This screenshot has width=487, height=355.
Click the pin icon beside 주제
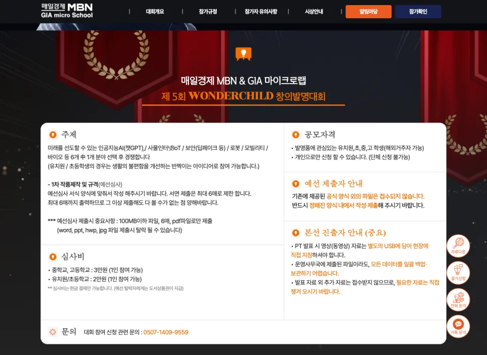(53, 135)
